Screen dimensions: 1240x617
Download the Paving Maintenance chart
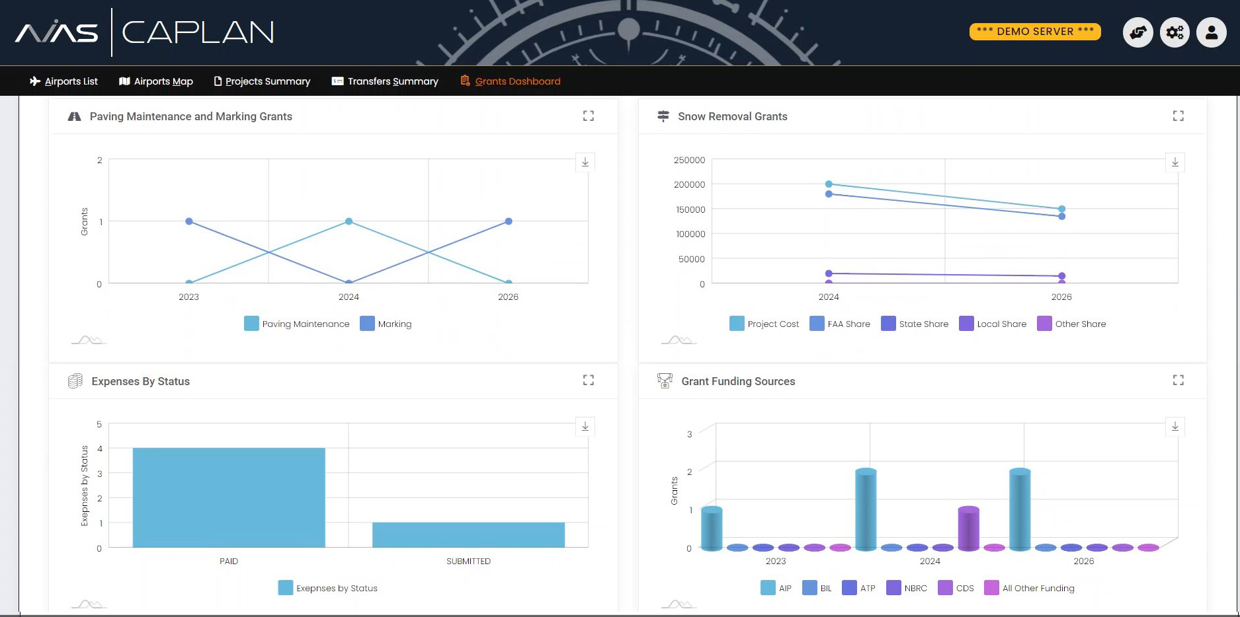pos(585,162)
